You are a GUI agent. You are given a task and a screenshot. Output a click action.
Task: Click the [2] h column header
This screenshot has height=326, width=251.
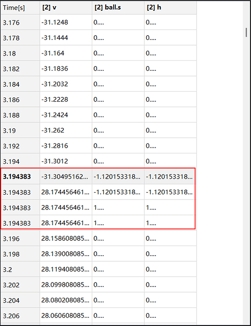tap(171, 8)
